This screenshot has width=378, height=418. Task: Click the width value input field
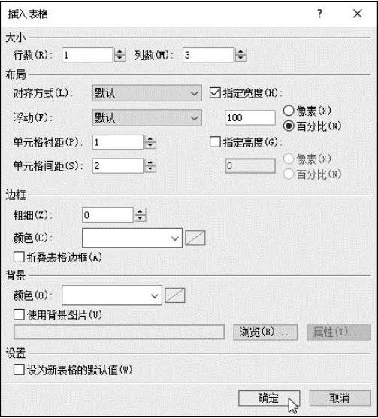tap(250, 117)
